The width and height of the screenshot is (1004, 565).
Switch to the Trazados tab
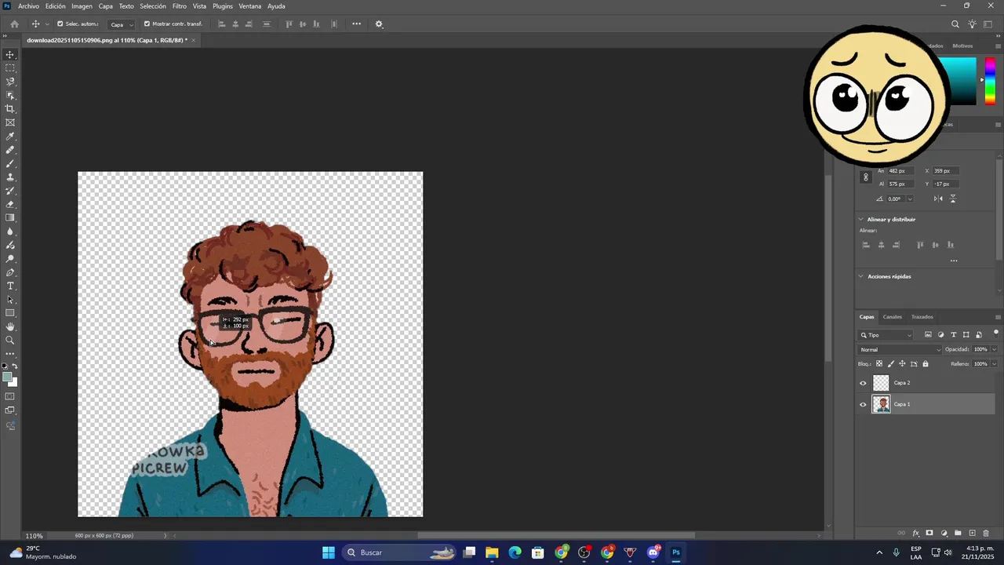click(922, 317)
